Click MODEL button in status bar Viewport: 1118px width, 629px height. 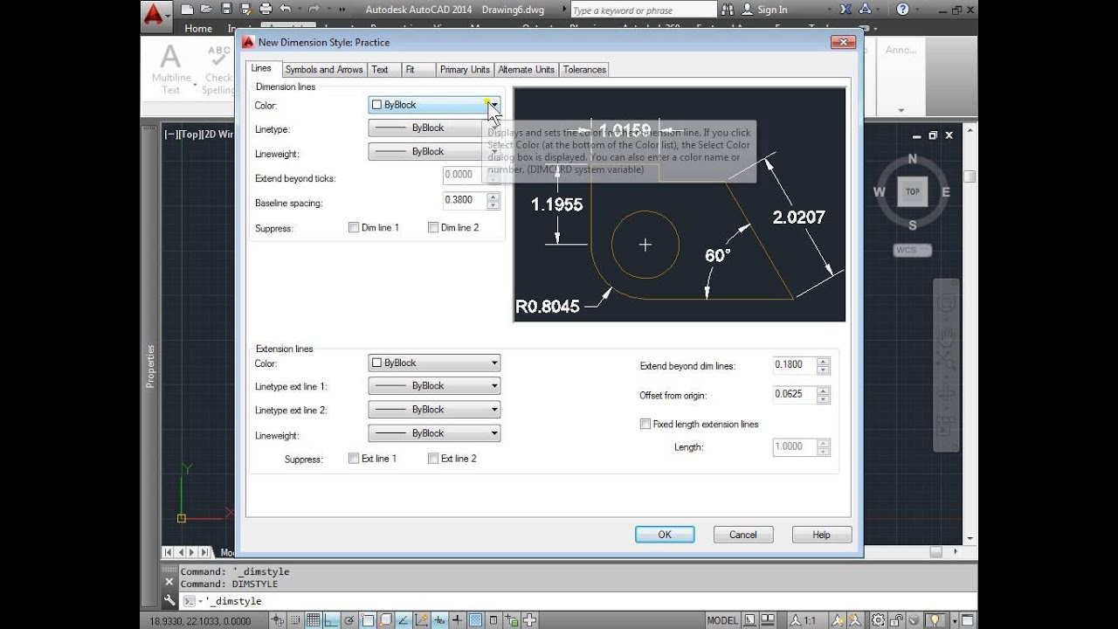(722, 620)
